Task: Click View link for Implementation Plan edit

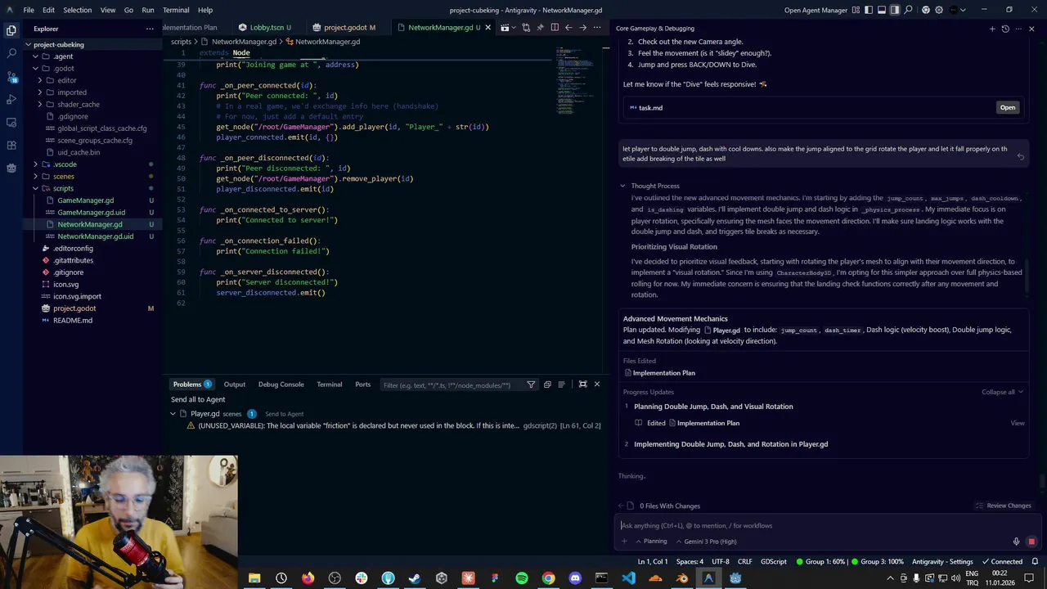Action: (1018, 423)
